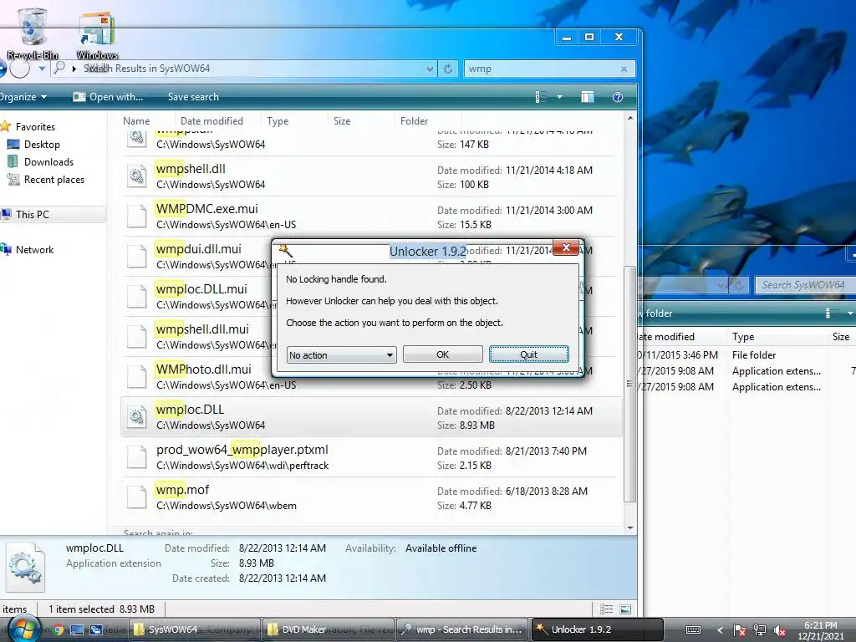The width and height of the screenshot is (856, 642).
Task: Open the view options dropdown arrow
Action: (559, 97)
